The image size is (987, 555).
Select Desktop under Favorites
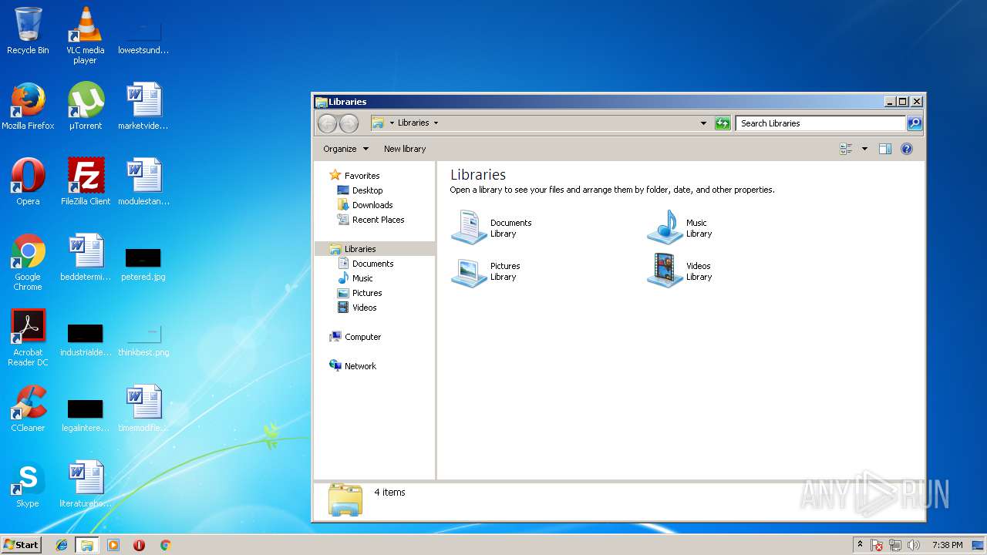pyautogui.click(x=359, y=190)
